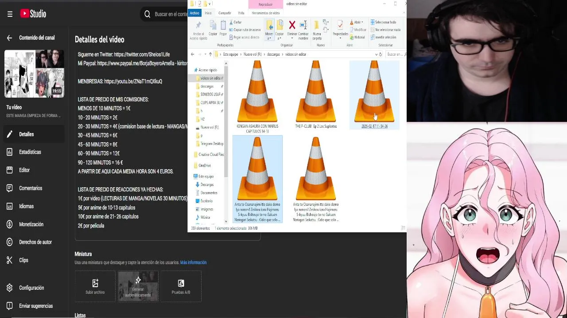Click the Explorer up-one-level arrow

tap(210, 54)
